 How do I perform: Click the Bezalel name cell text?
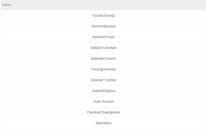coord(110,26)
